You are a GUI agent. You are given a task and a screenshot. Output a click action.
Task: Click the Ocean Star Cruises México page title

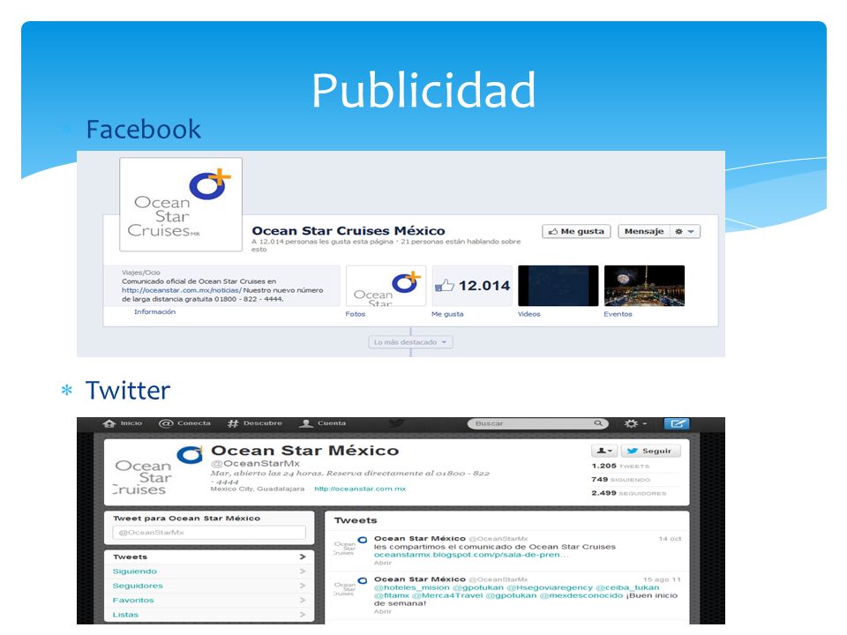349,231
